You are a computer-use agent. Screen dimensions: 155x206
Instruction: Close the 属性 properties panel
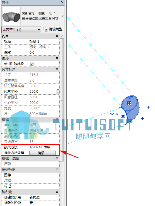(x=62, y=2)
